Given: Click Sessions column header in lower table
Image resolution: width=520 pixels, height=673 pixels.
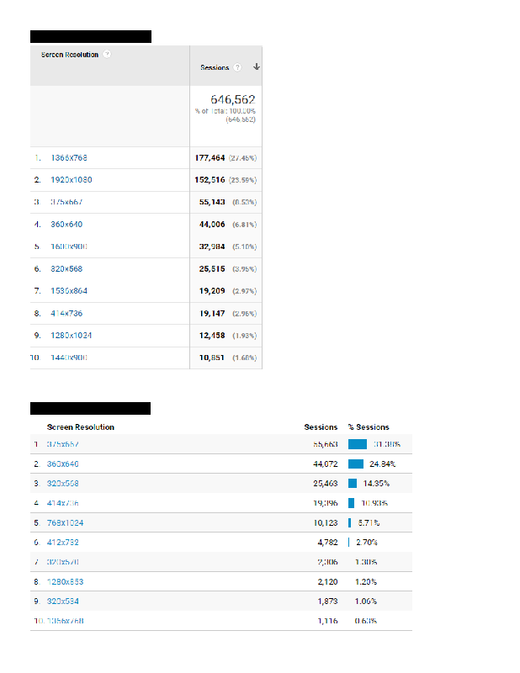Looking at the screenshot, I should pyautogui.click(x=321, y=427).
